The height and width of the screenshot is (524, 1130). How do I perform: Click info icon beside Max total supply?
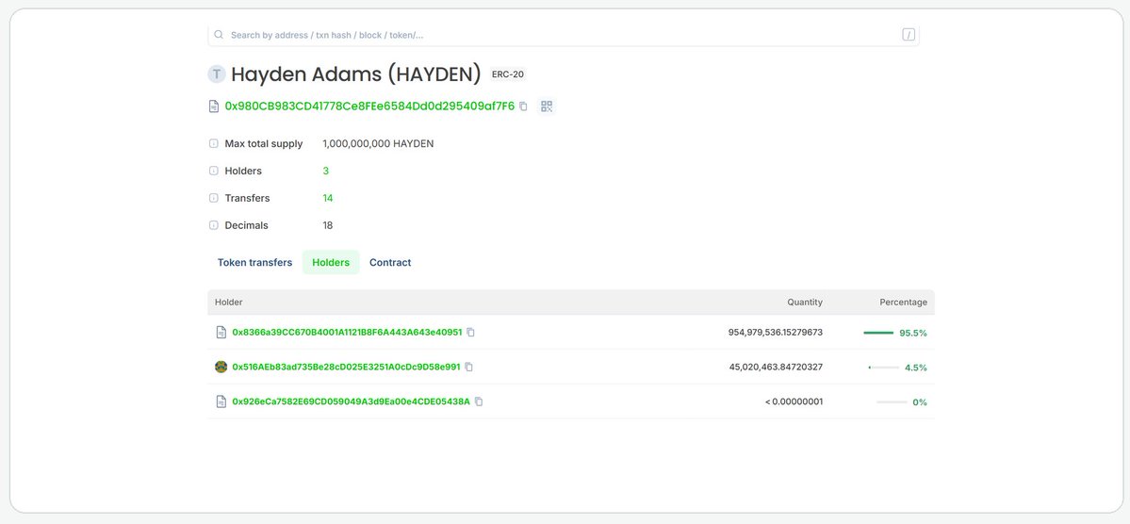pyautogui.click(x=213, y=143)
